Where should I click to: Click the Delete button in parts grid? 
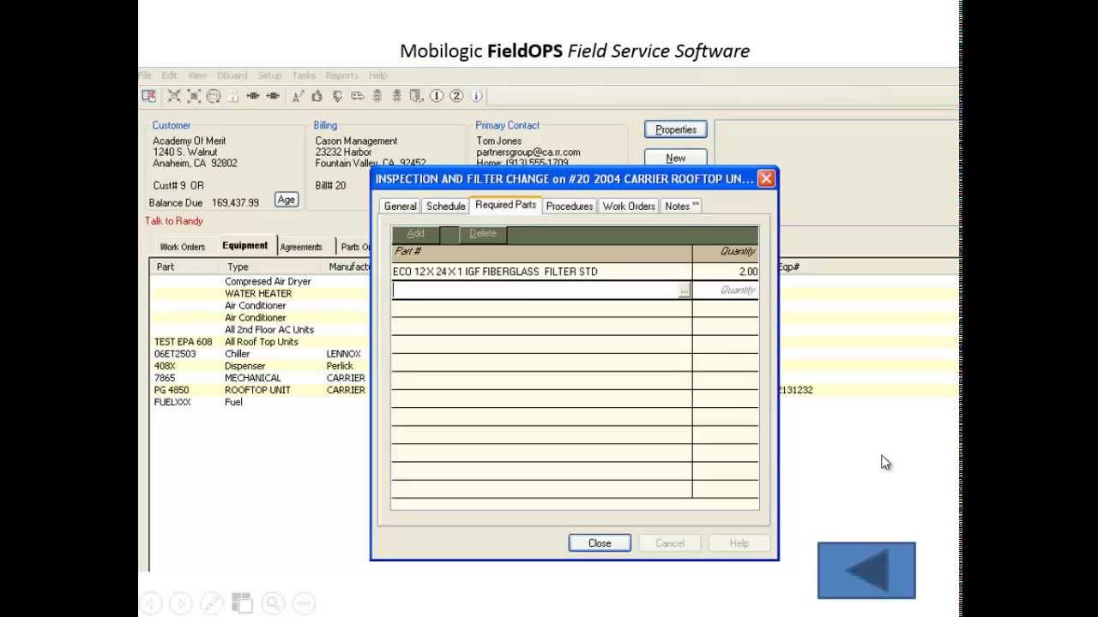click(483, 233)
